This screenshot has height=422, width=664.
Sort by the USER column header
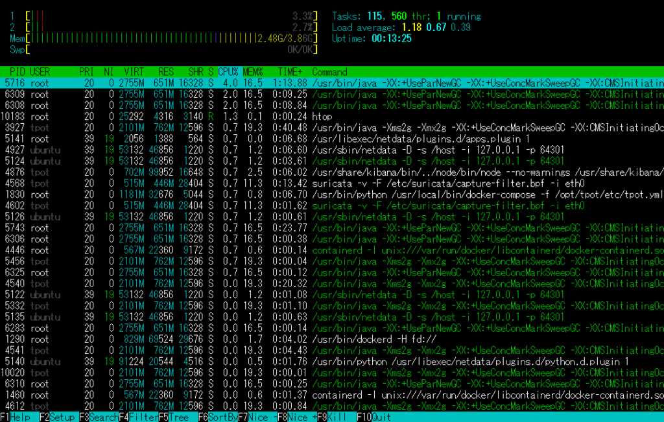click(x=40, y=72)
